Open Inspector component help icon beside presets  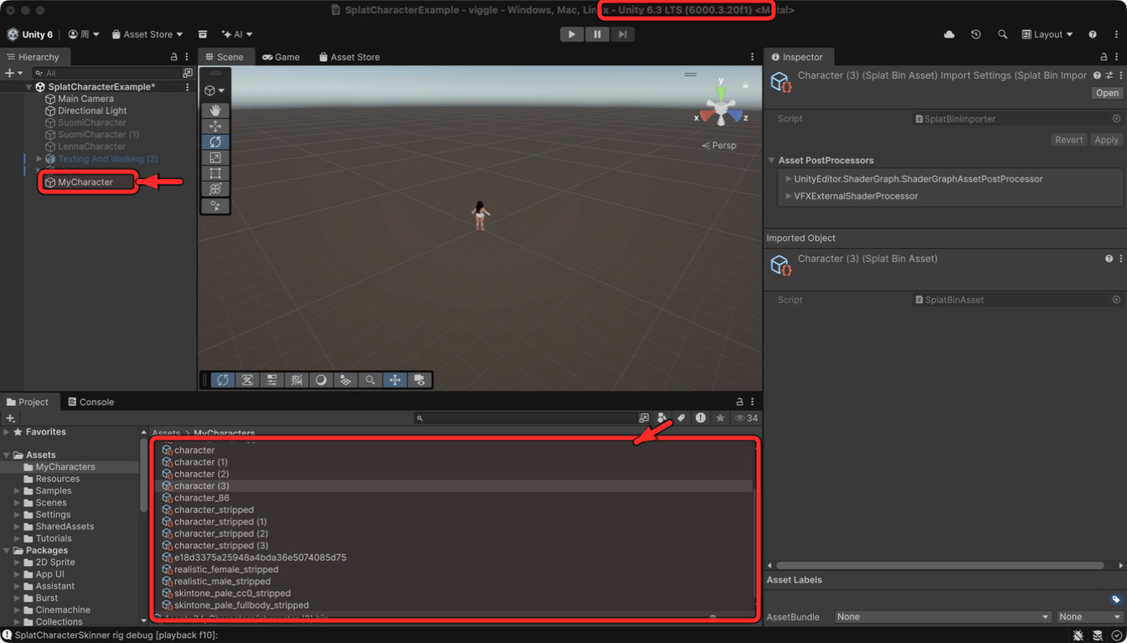[1097, 75]
